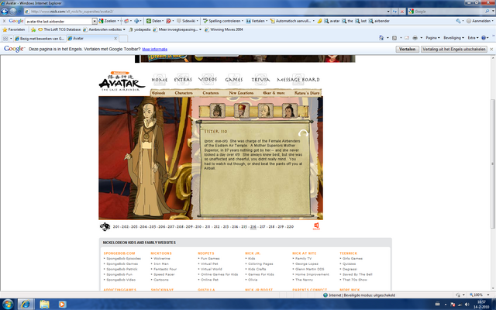This screenshot has height=310, width=496.
Task: Open the EXTRAS navigation item
Action: 183,80
